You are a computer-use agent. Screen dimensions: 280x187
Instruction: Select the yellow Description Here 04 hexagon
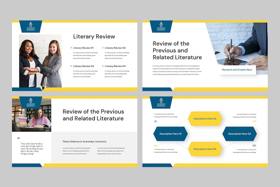(205, 149)
